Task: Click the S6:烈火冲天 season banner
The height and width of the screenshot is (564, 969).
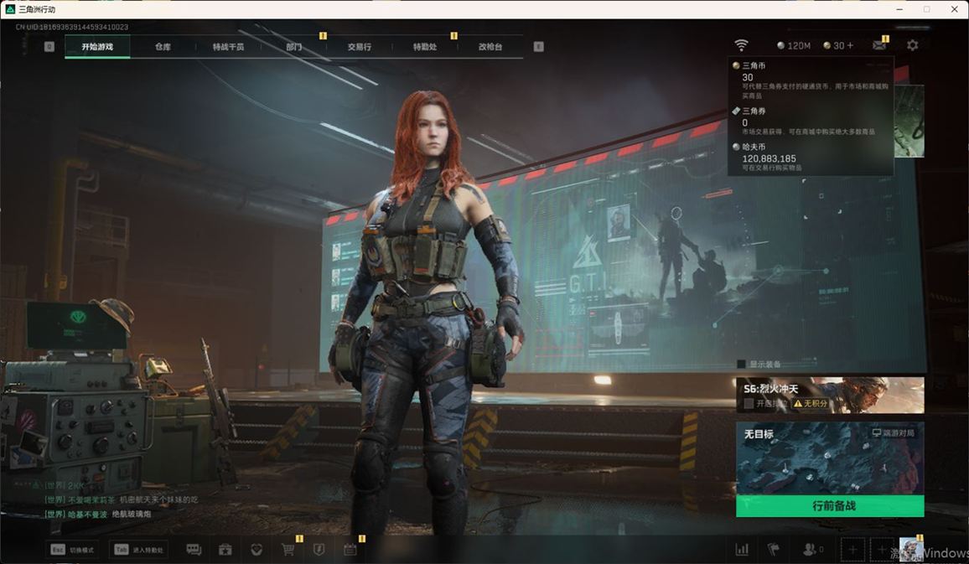Action: pos(829,394)
